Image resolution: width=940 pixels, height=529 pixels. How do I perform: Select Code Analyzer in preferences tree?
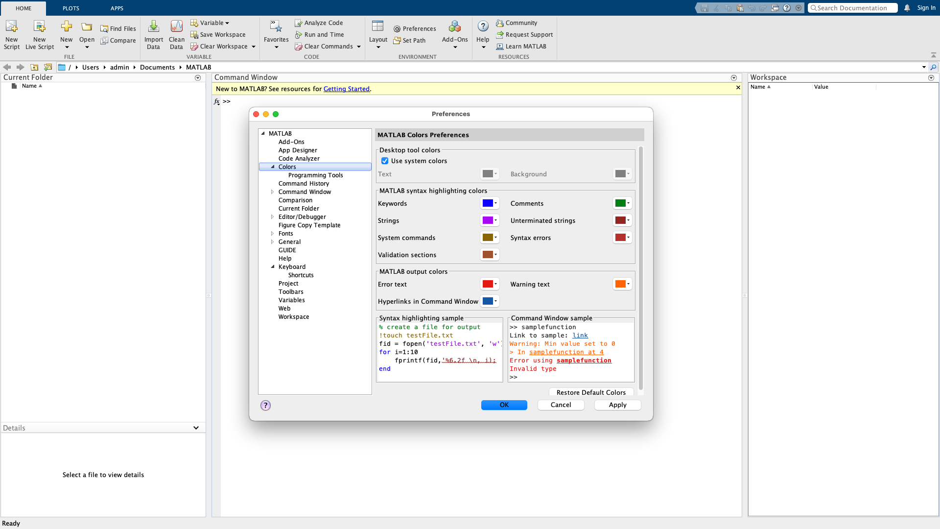(299, 159)
